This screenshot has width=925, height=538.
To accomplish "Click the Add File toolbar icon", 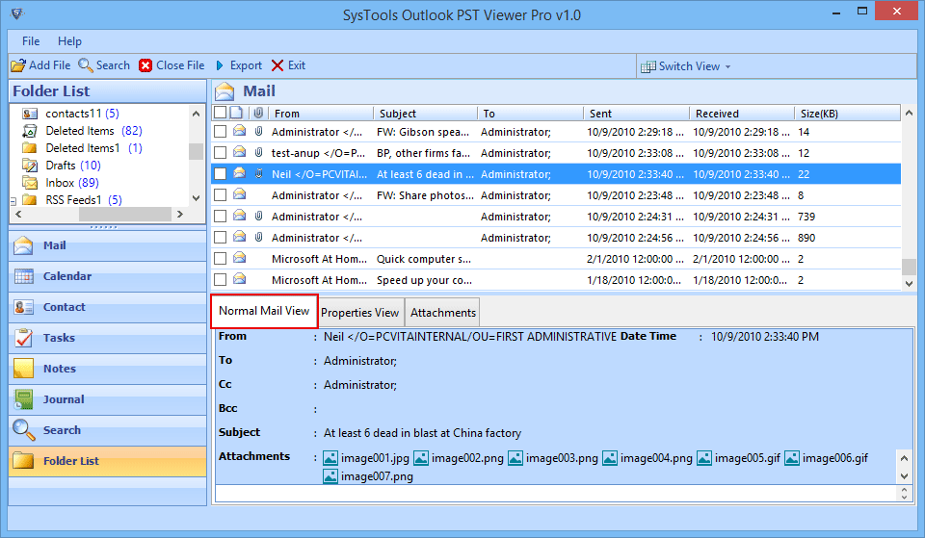I will pyautogui.click(x=18, y=65).
